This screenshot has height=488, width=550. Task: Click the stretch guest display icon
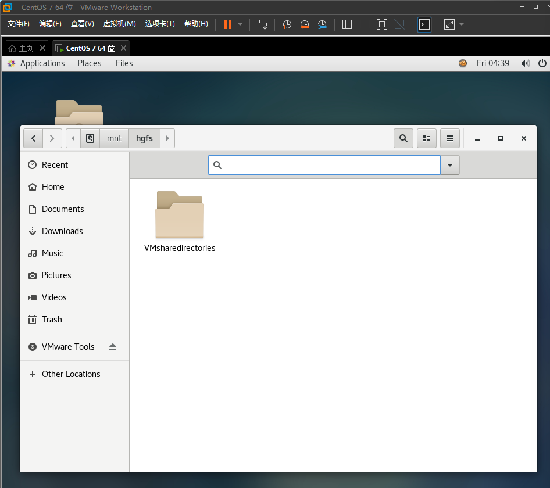[x=449, y=24]
